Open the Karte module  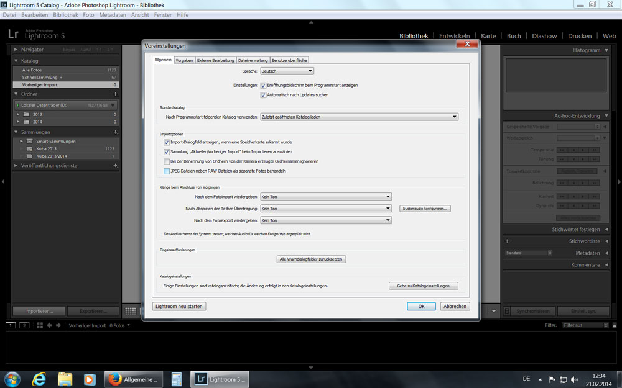(488, 36)
